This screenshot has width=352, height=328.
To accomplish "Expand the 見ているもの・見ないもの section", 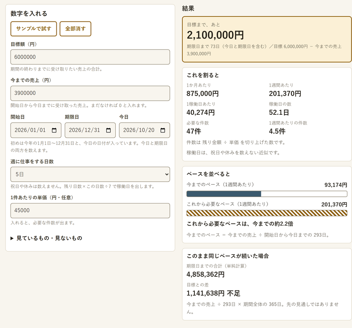I will pyautogui.click(x=47, y=238).
